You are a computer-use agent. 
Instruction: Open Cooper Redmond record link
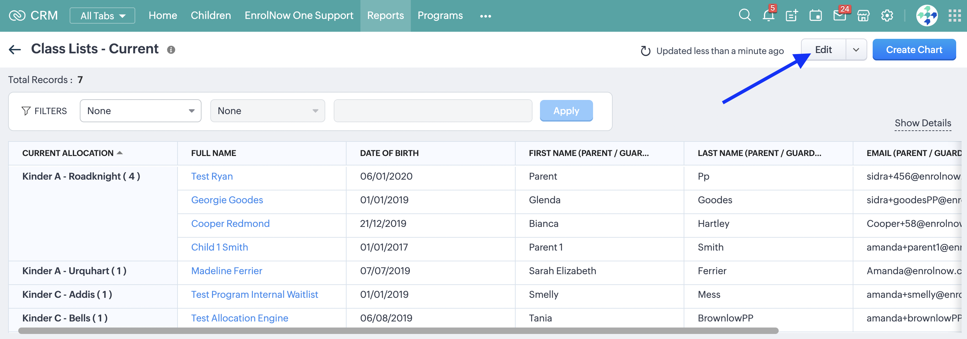pyautogui.click(x=230, y=224)
